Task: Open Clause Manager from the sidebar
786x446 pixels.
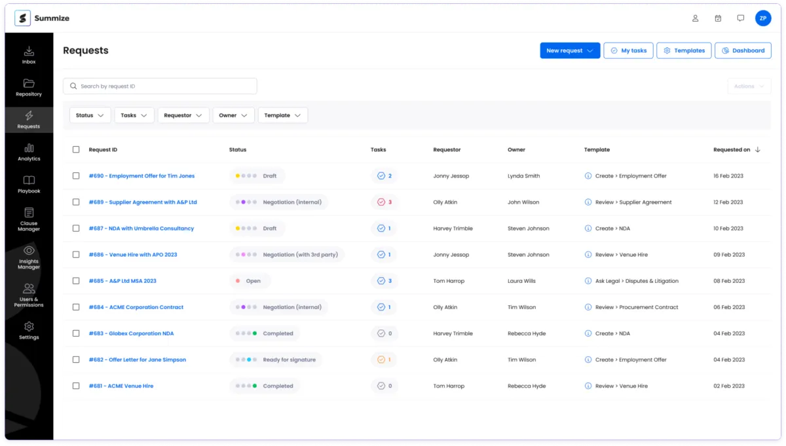Action: pos(29,214)
